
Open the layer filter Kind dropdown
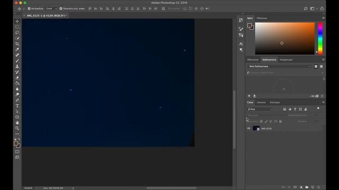click(260, 109)
